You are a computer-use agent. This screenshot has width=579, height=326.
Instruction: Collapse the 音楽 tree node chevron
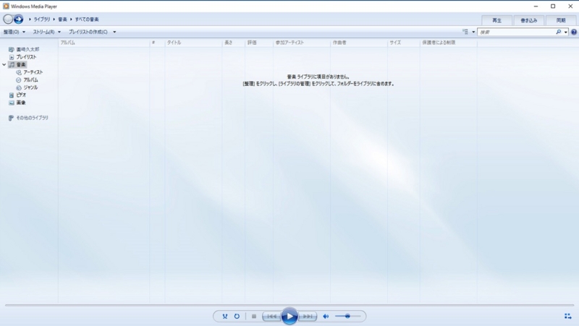pyautogui.click(x=4, y=64)
